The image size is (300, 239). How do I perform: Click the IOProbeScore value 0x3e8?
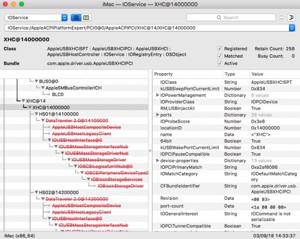click(x=258, y=121)
